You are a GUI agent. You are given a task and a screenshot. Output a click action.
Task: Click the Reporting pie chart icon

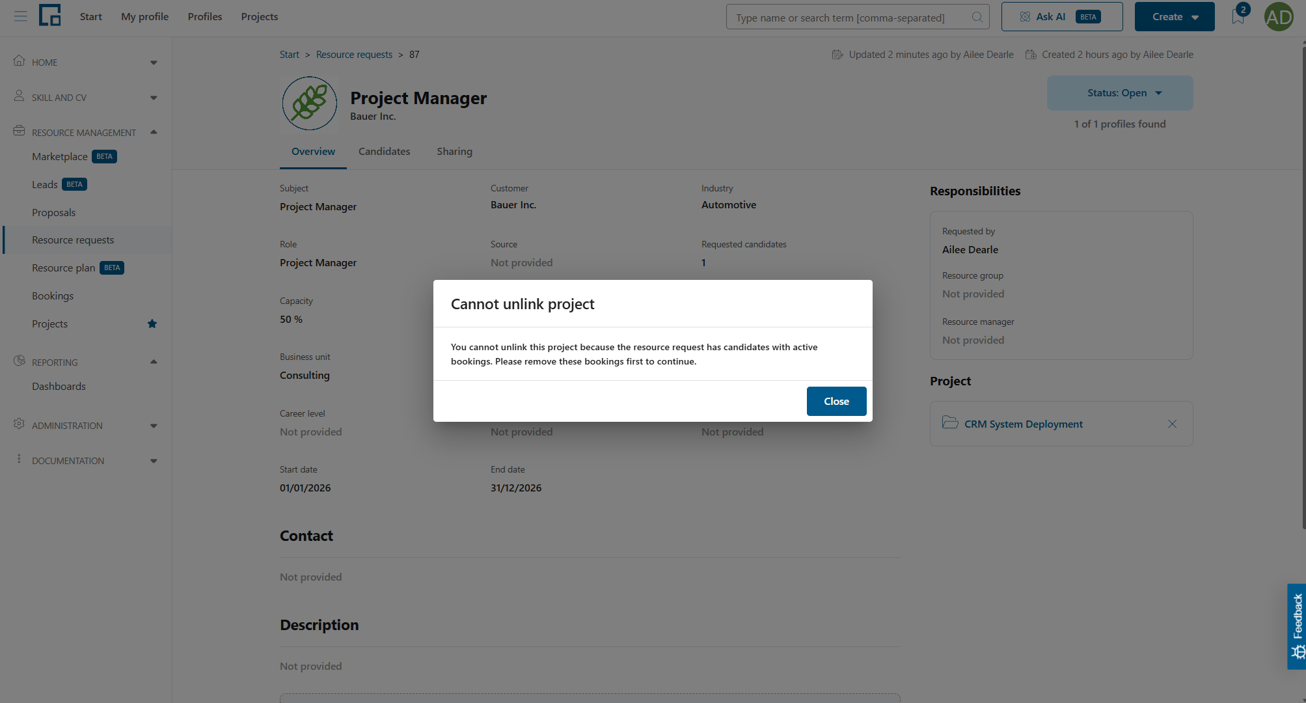20,361
